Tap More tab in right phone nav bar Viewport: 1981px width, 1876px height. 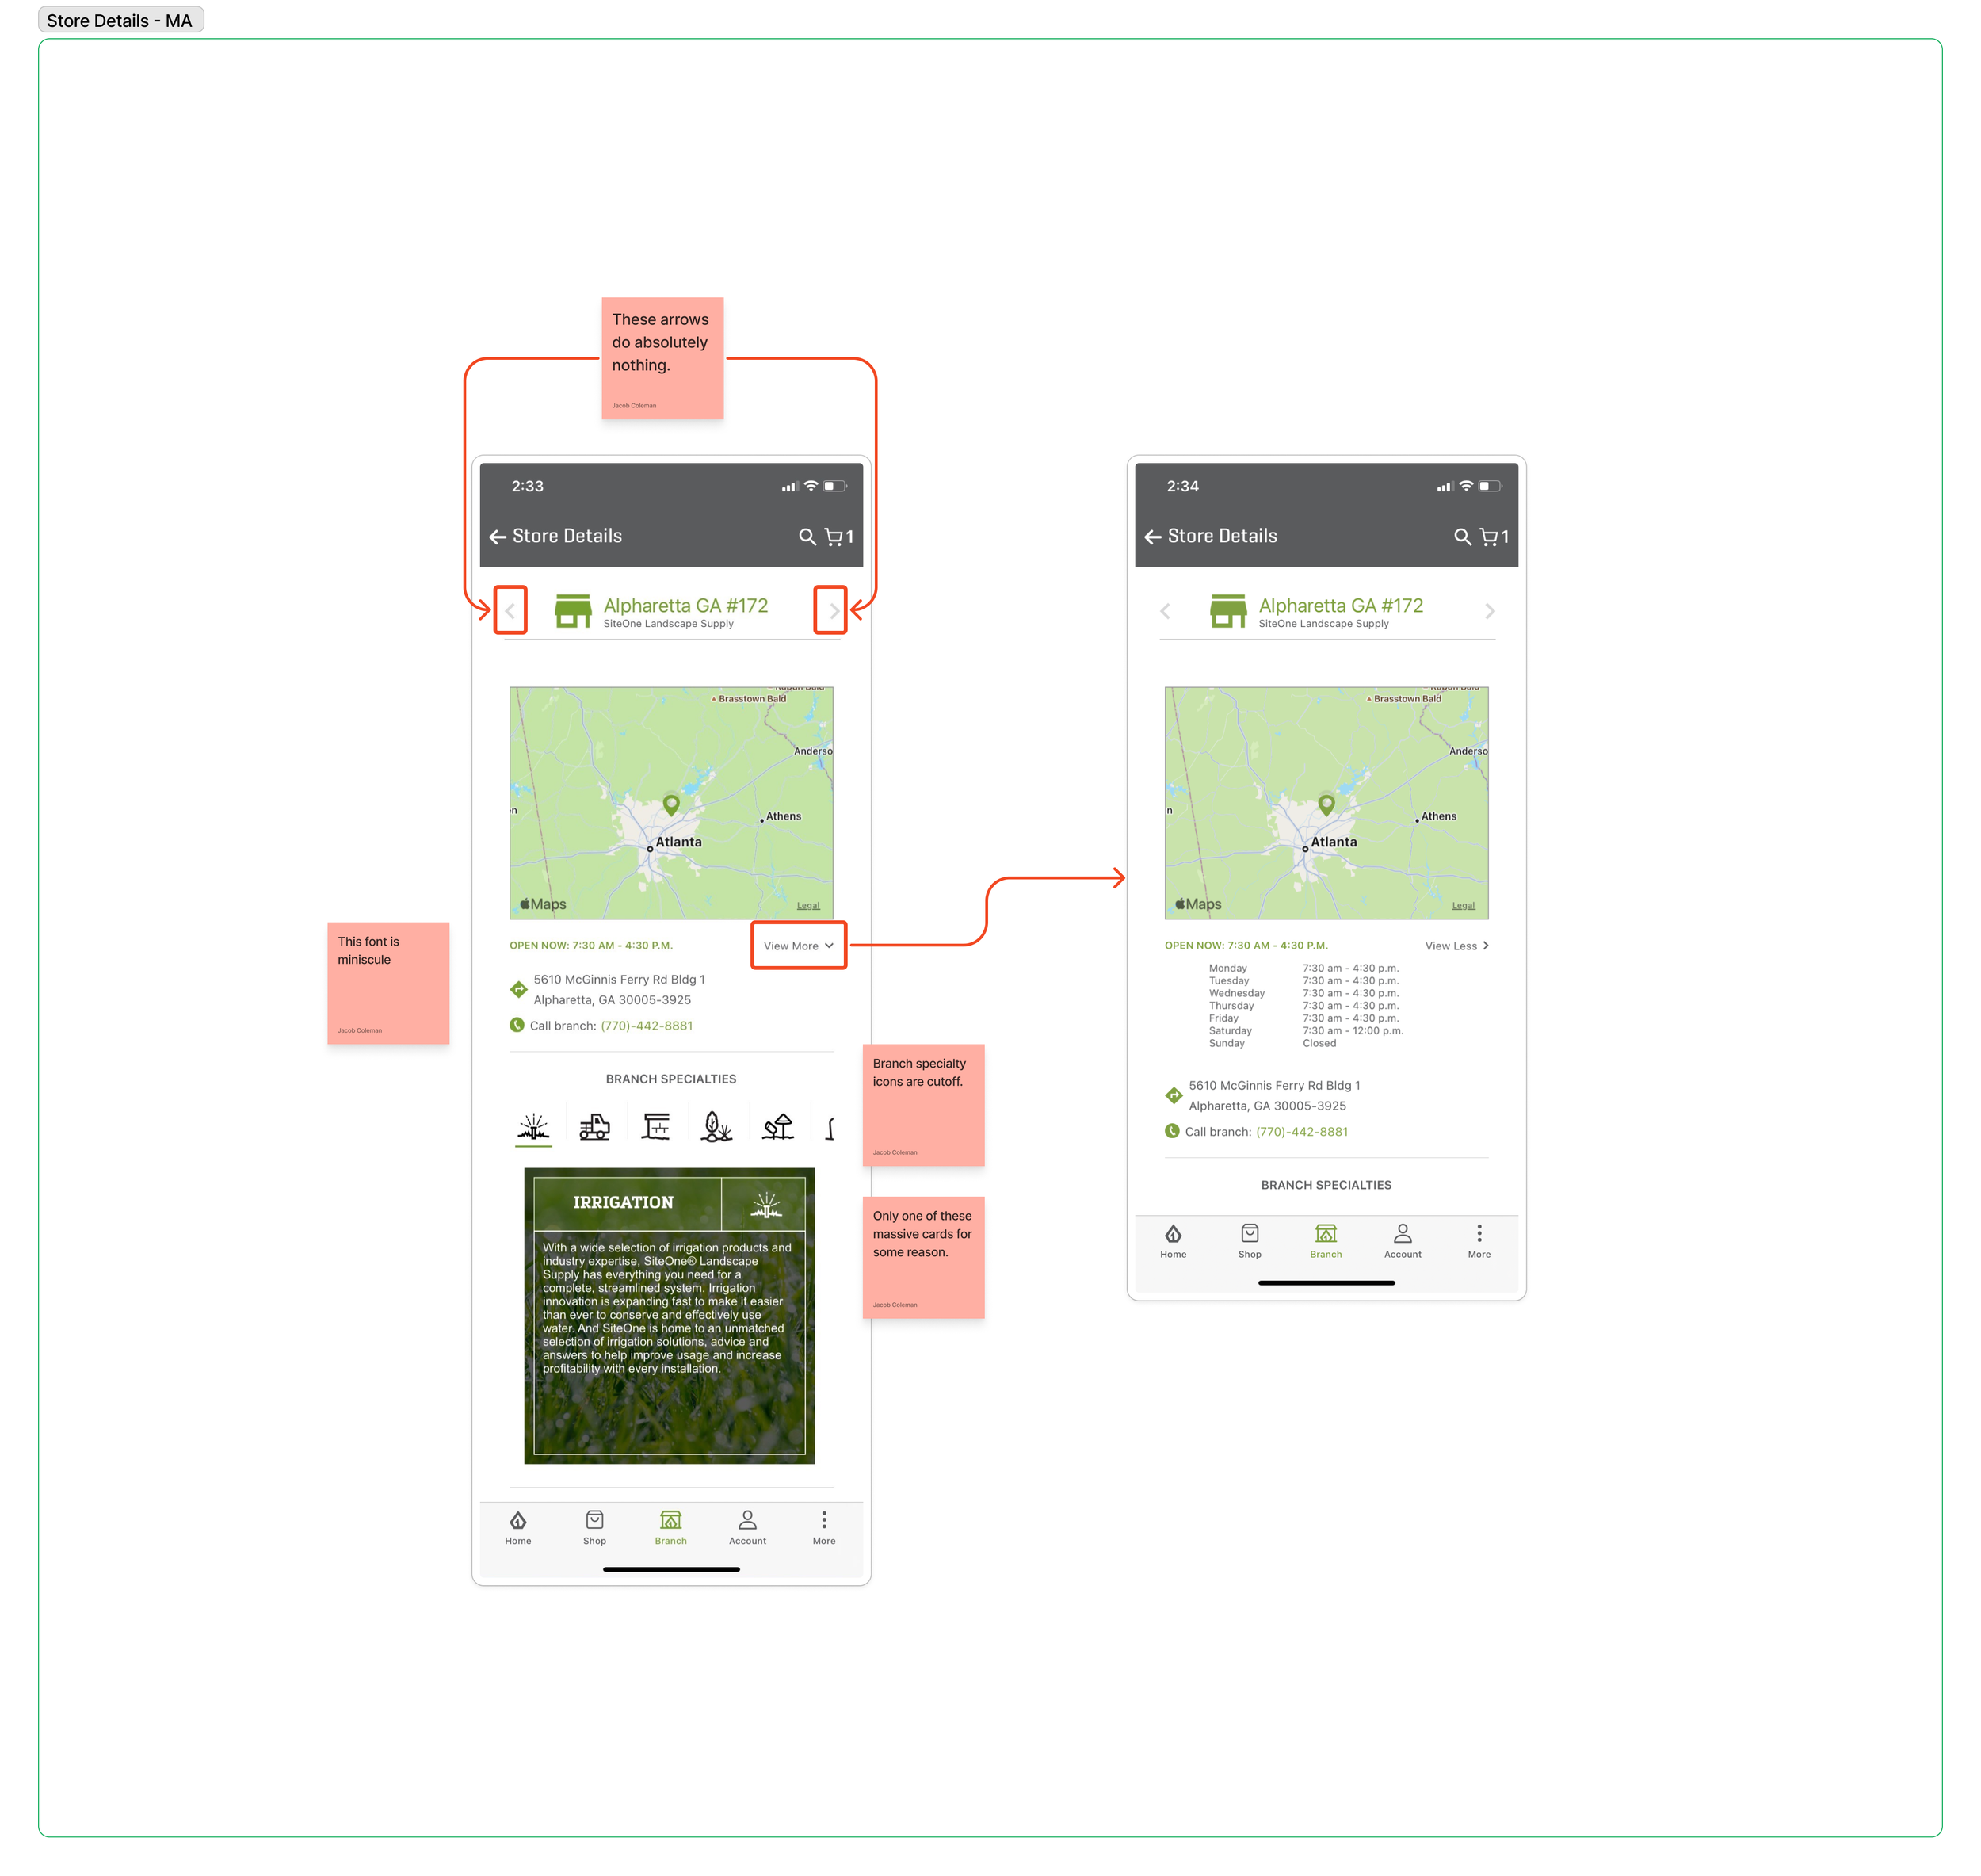1479,1240
